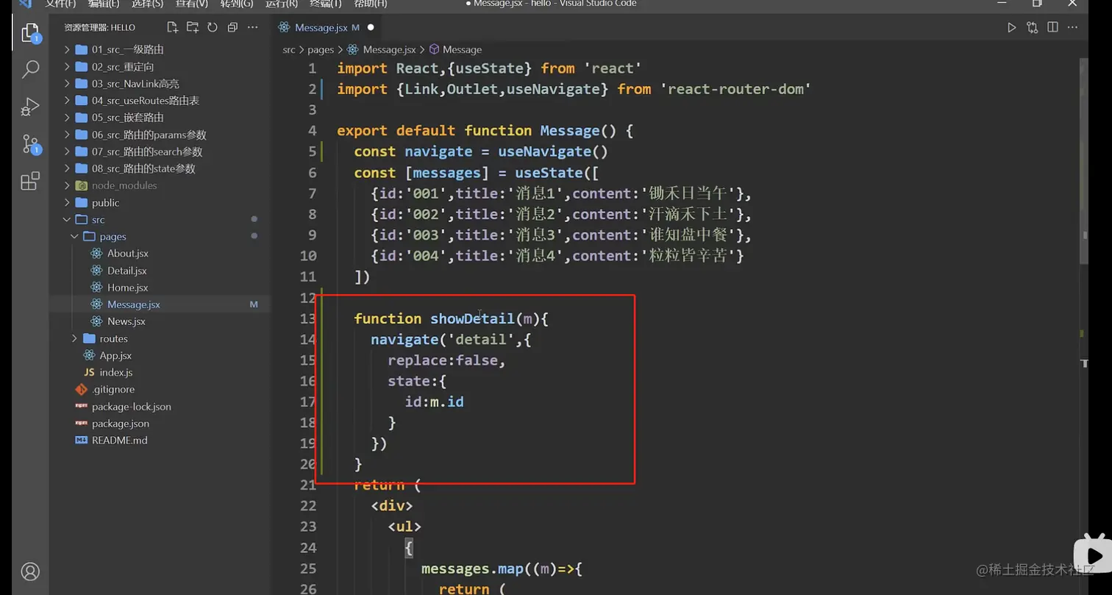This screenshot has height=595, width=1112.
Task: Open the 帮助(H) menu
Action: (x=371, y=4)
